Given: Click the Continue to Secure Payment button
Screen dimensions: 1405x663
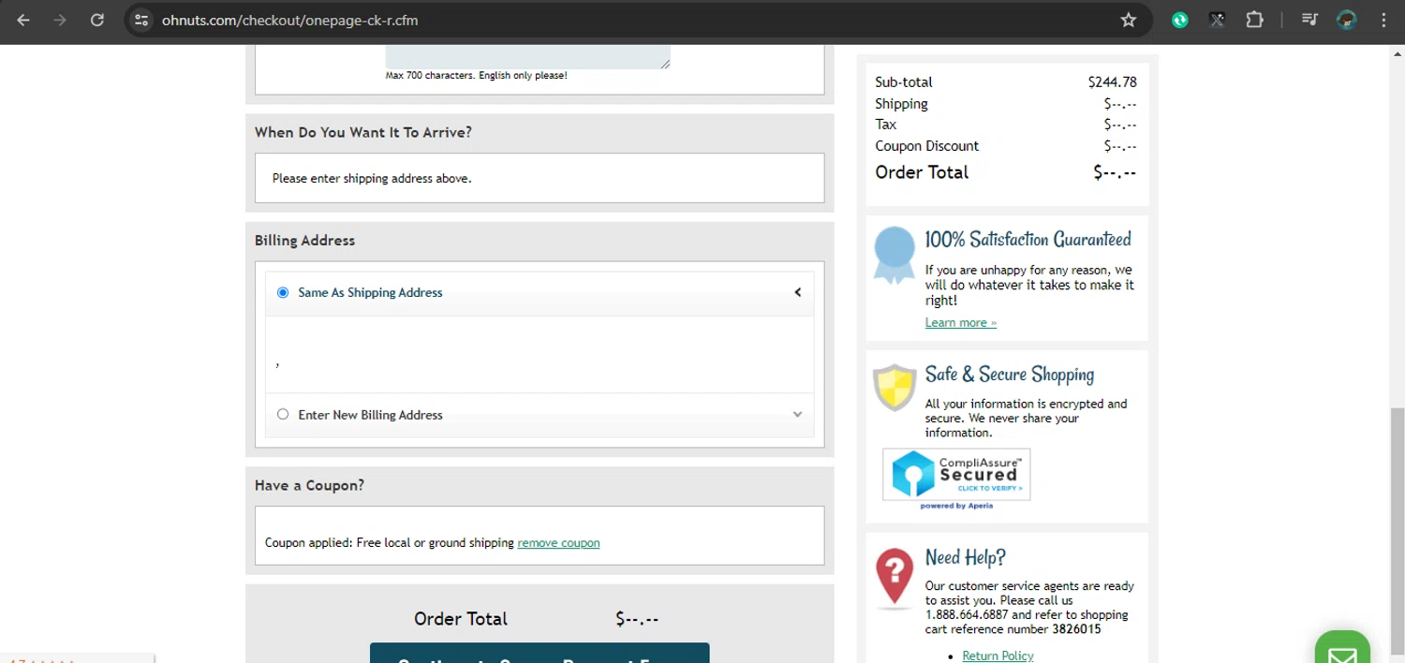Looking at the screenshot, I should click(540, 653).
